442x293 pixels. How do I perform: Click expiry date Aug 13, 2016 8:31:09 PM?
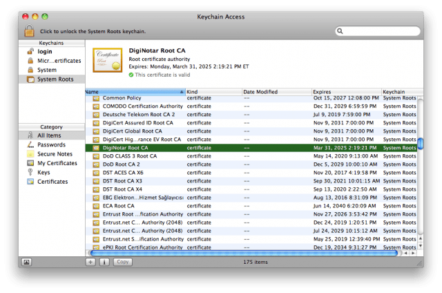(345, 198)
